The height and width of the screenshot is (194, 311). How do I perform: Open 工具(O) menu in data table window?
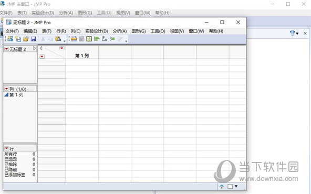(158, 31)
